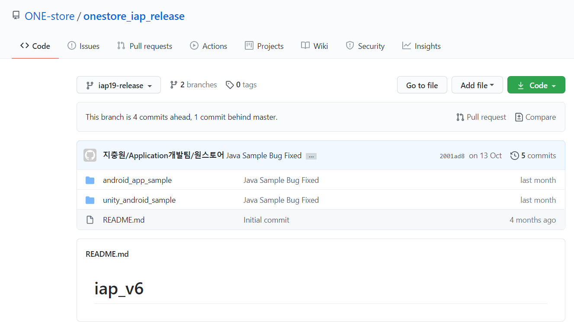This screenshot has width=574, height=335.
Task: Open android_app_sample's Java Sample Bug Fixed commit
Action: pyautogui.click(x=281, y=180)
